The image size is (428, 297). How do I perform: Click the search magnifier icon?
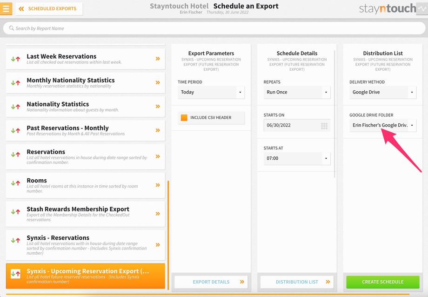(12, 28)
